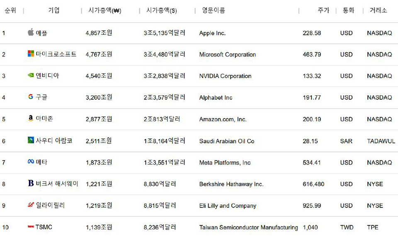
Task: Select the Amazon 'a' logo icon
Action: (x=30, y=119)
